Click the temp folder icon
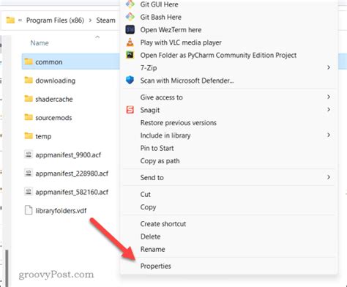347x287 pixels. (29, 135)
